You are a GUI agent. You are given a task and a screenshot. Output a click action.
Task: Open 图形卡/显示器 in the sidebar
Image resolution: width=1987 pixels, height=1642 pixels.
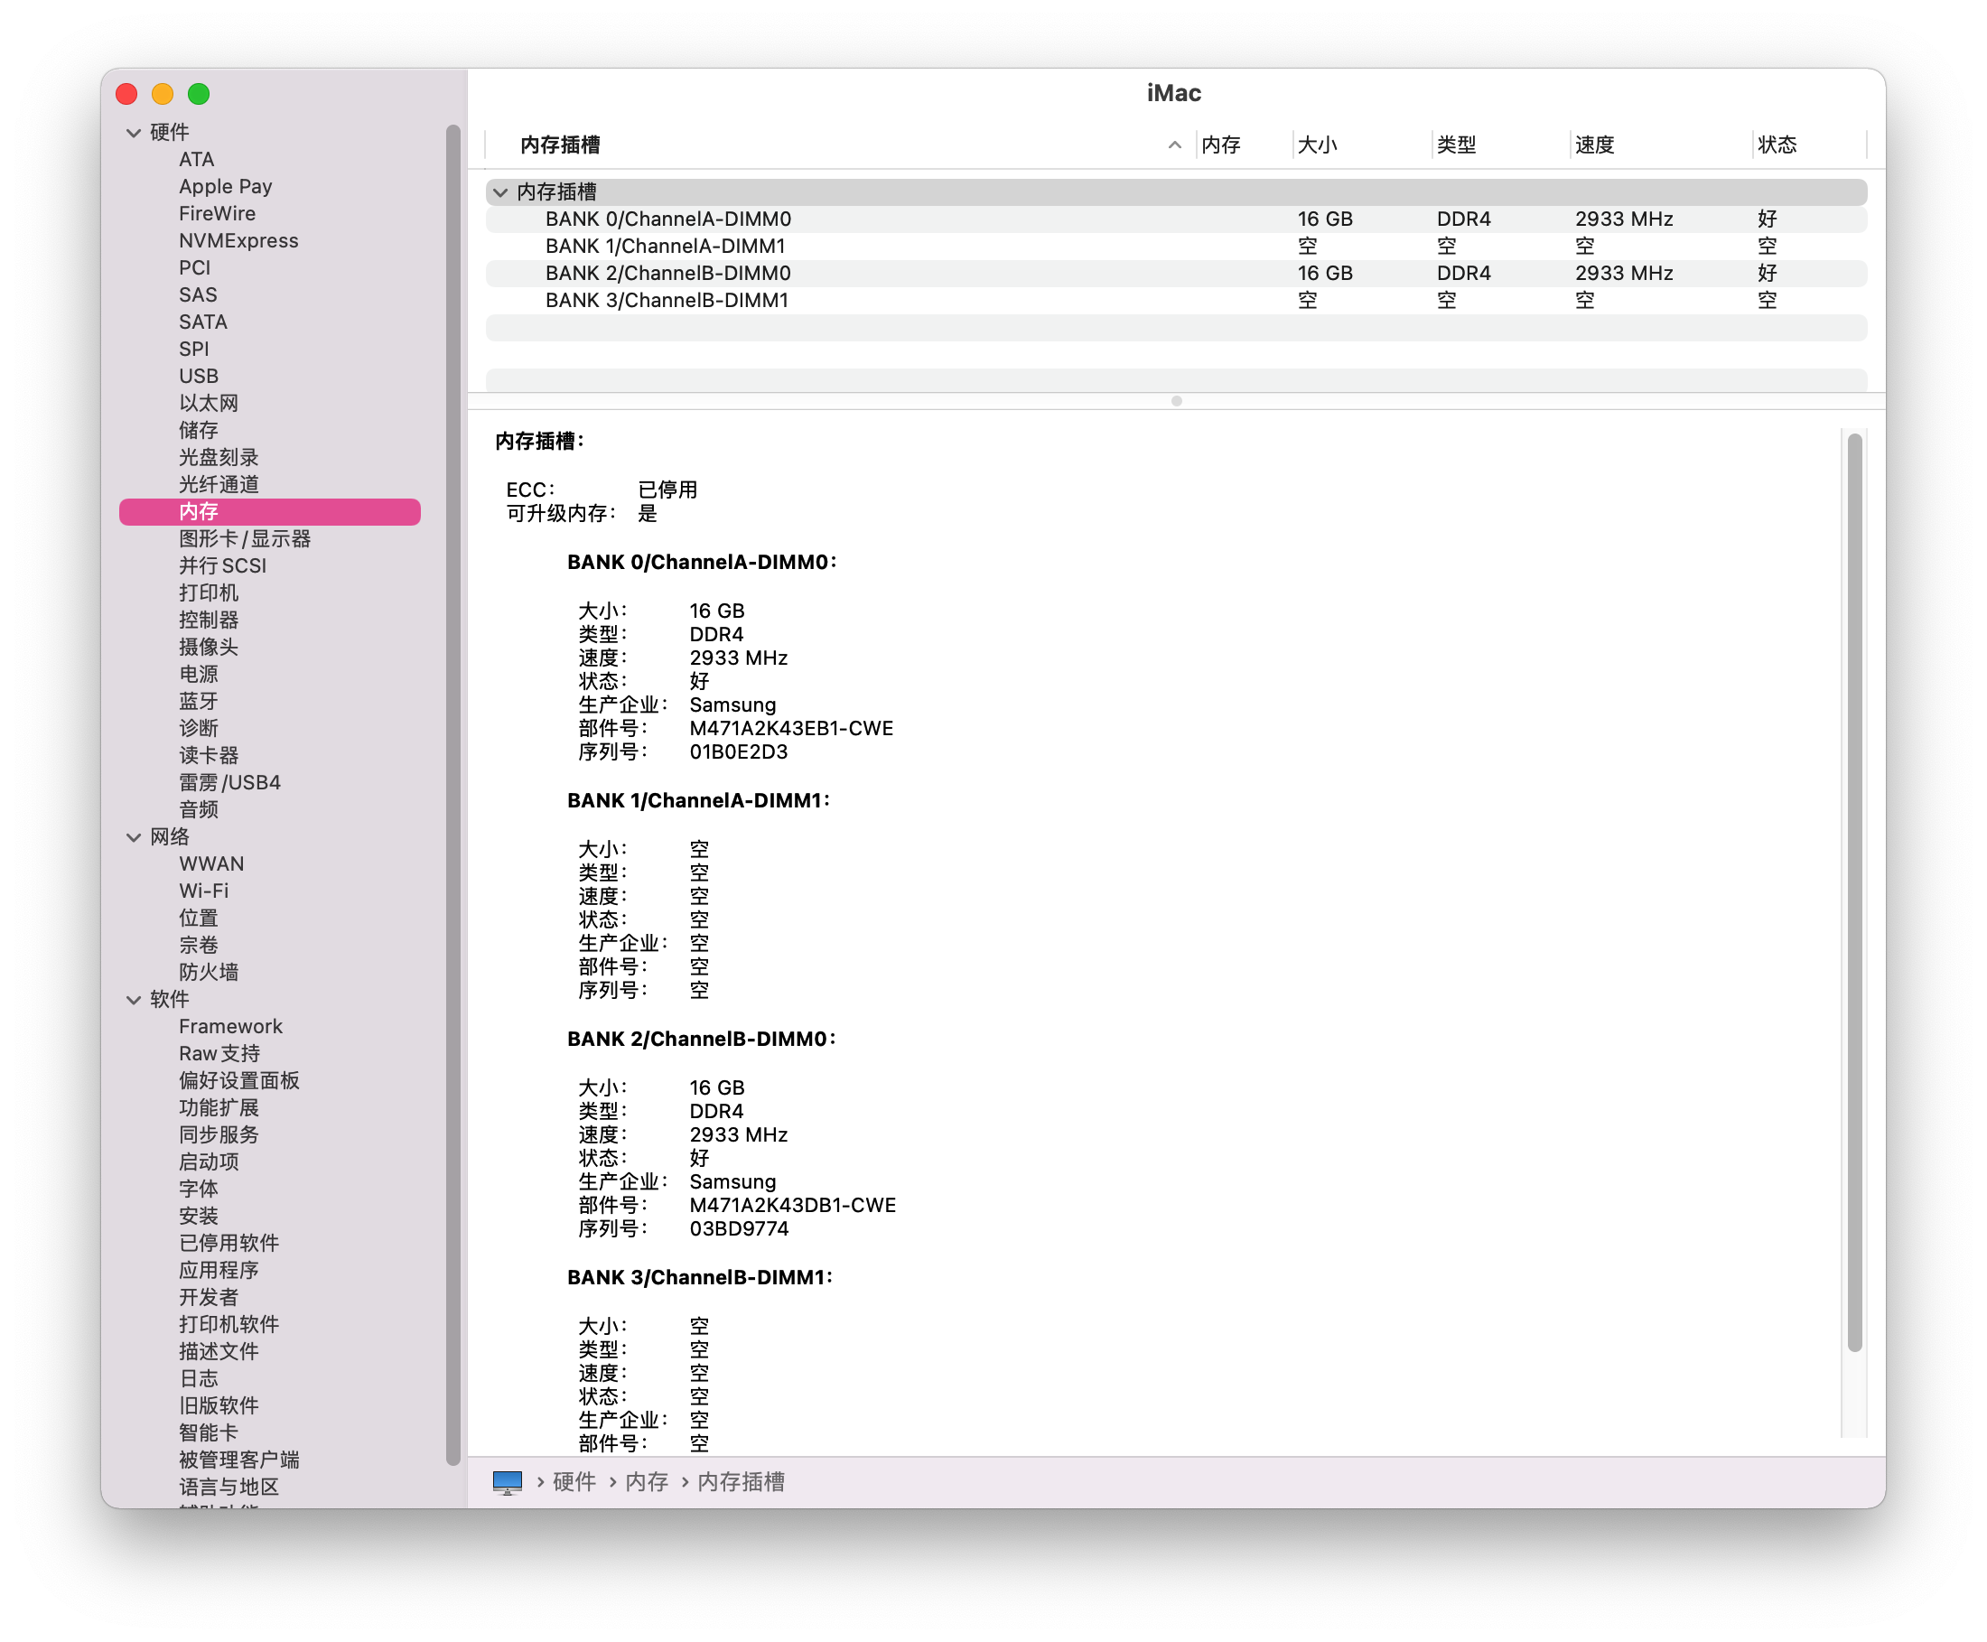[244, 538]
